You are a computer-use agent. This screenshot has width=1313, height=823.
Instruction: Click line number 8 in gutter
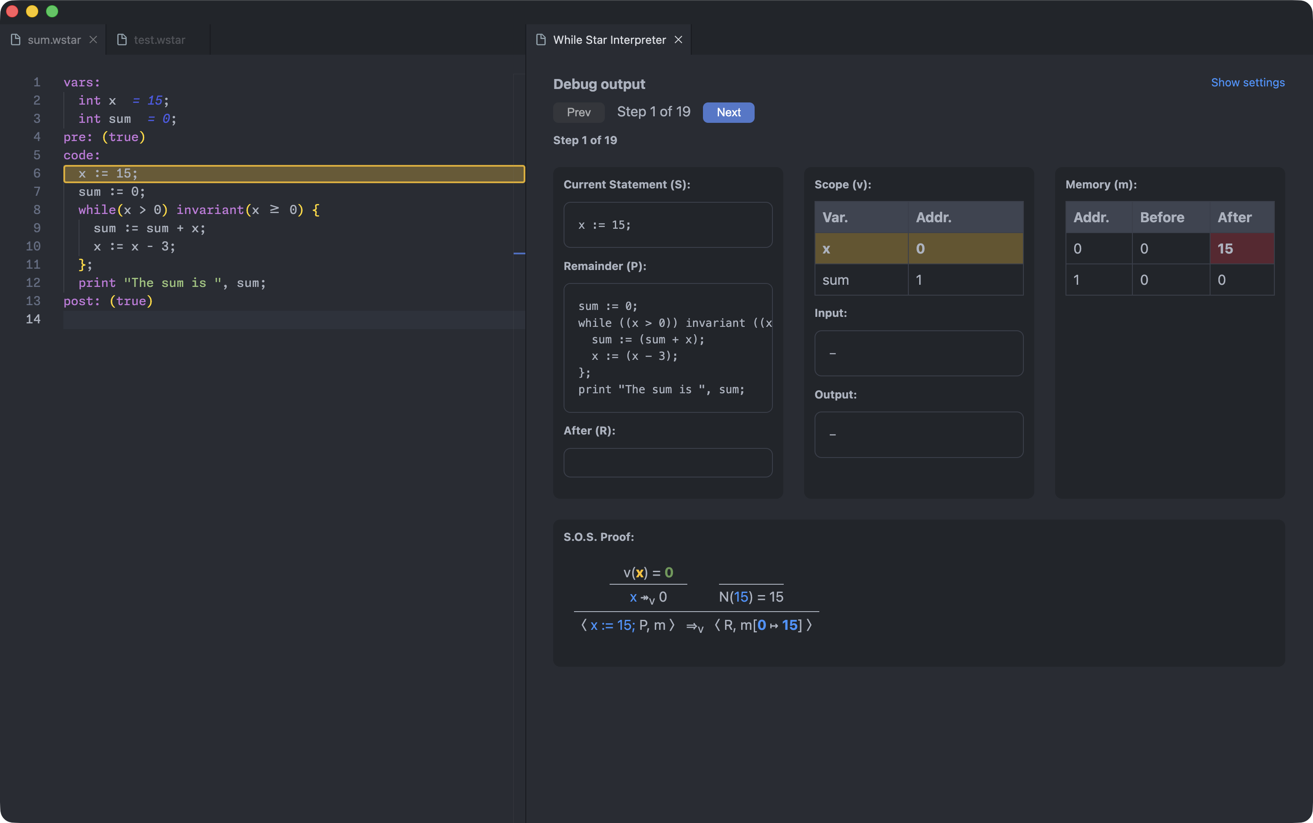tap(36, 210)
